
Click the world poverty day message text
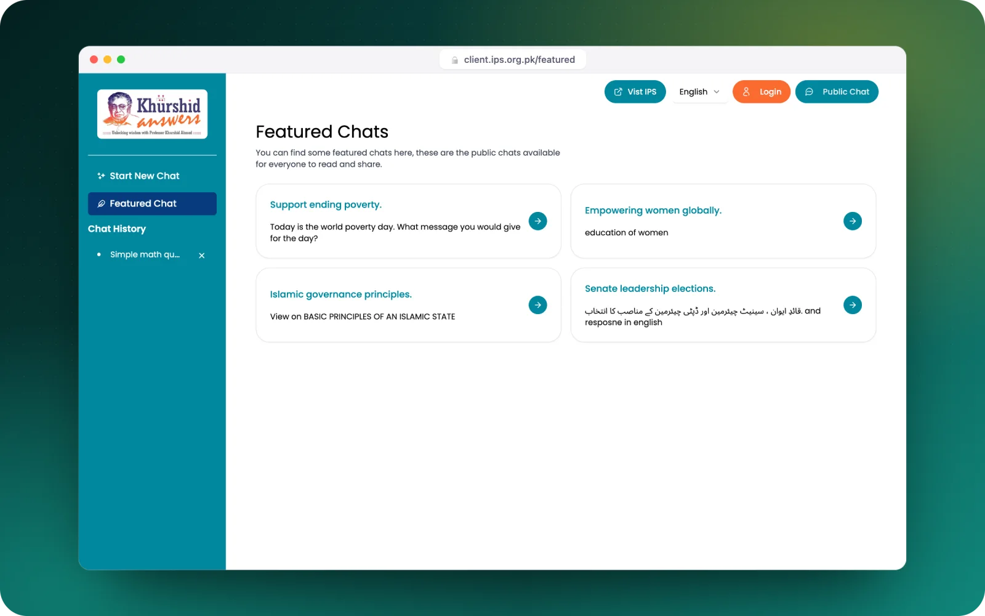tap(395, 232)
